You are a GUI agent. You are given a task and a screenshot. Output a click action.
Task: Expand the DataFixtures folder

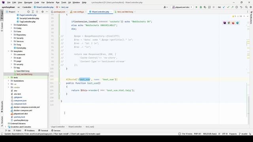point(11,25)
